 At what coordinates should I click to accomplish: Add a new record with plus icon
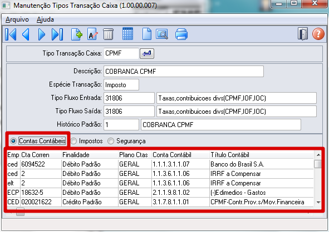coord(77,34)
